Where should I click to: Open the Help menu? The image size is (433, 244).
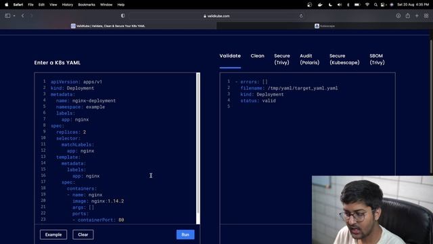[121, 5]
